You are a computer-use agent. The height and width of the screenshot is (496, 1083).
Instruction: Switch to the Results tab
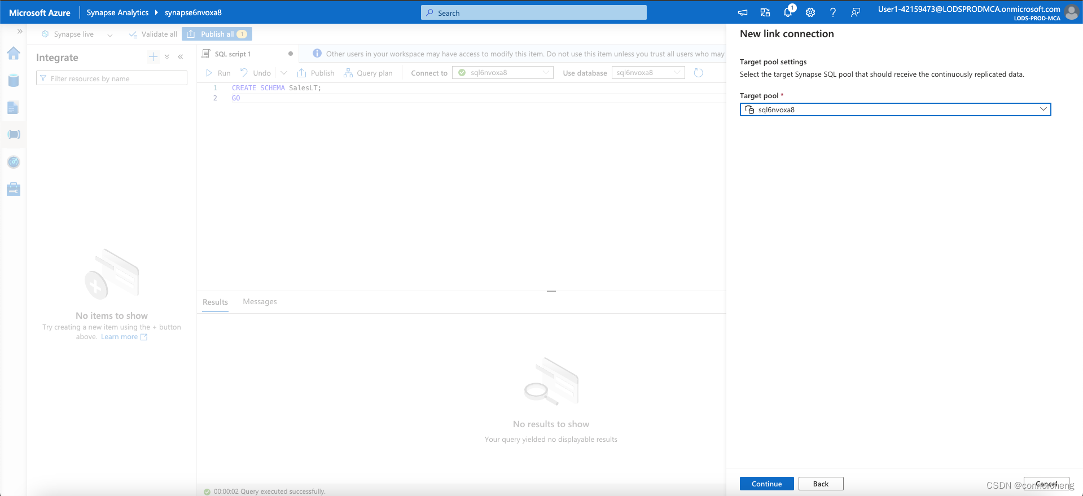pyautogui.click(x=215, y=302)
